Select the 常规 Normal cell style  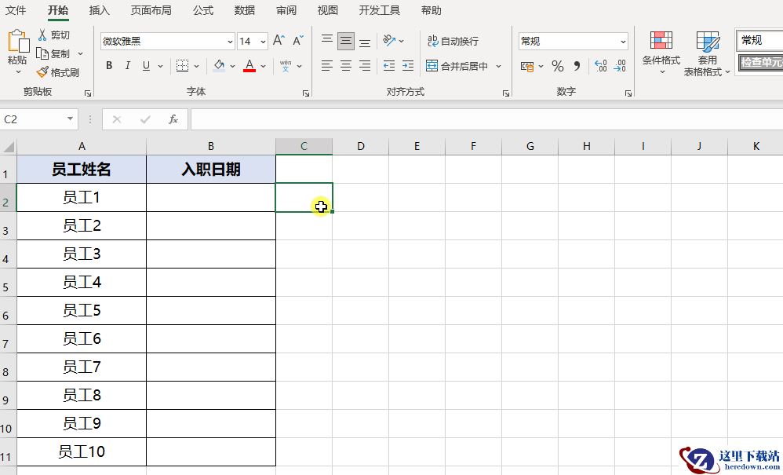[759, 41]
